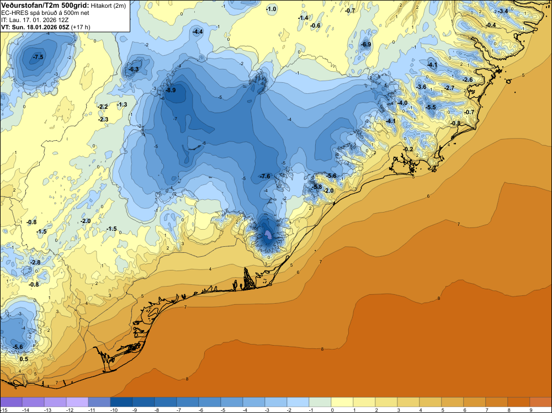Click the valid time "VT: Sun. 18.01.2026 05Z"
Image resolution: width=552 pixels, height=413 pixels.
35,27
